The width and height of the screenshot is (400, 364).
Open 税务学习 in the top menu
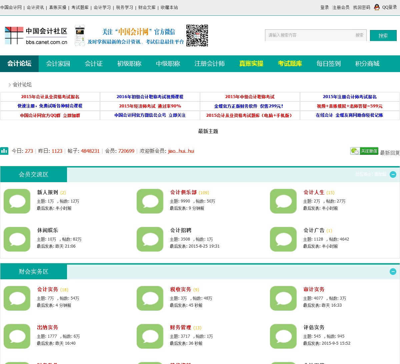(125, 7)
